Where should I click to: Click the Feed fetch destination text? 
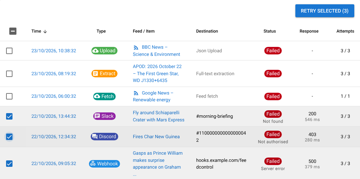[x=207, y=96]
